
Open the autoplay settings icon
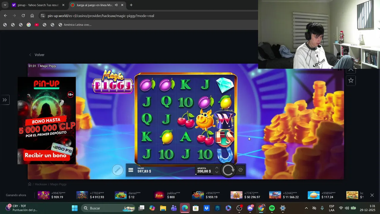coord(240,170)
